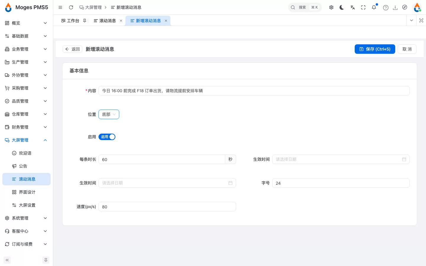426x266 pixels.
Task: Open the search box in header
Action: 305,7
